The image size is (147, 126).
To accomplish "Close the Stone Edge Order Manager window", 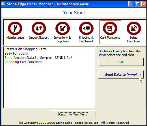I will [144, 4].
